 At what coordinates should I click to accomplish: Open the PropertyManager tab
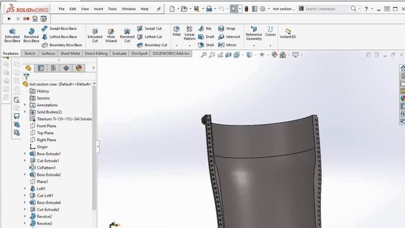40,68
